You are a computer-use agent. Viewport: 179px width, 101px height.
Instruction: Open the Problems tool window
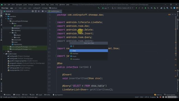(7, 95)
